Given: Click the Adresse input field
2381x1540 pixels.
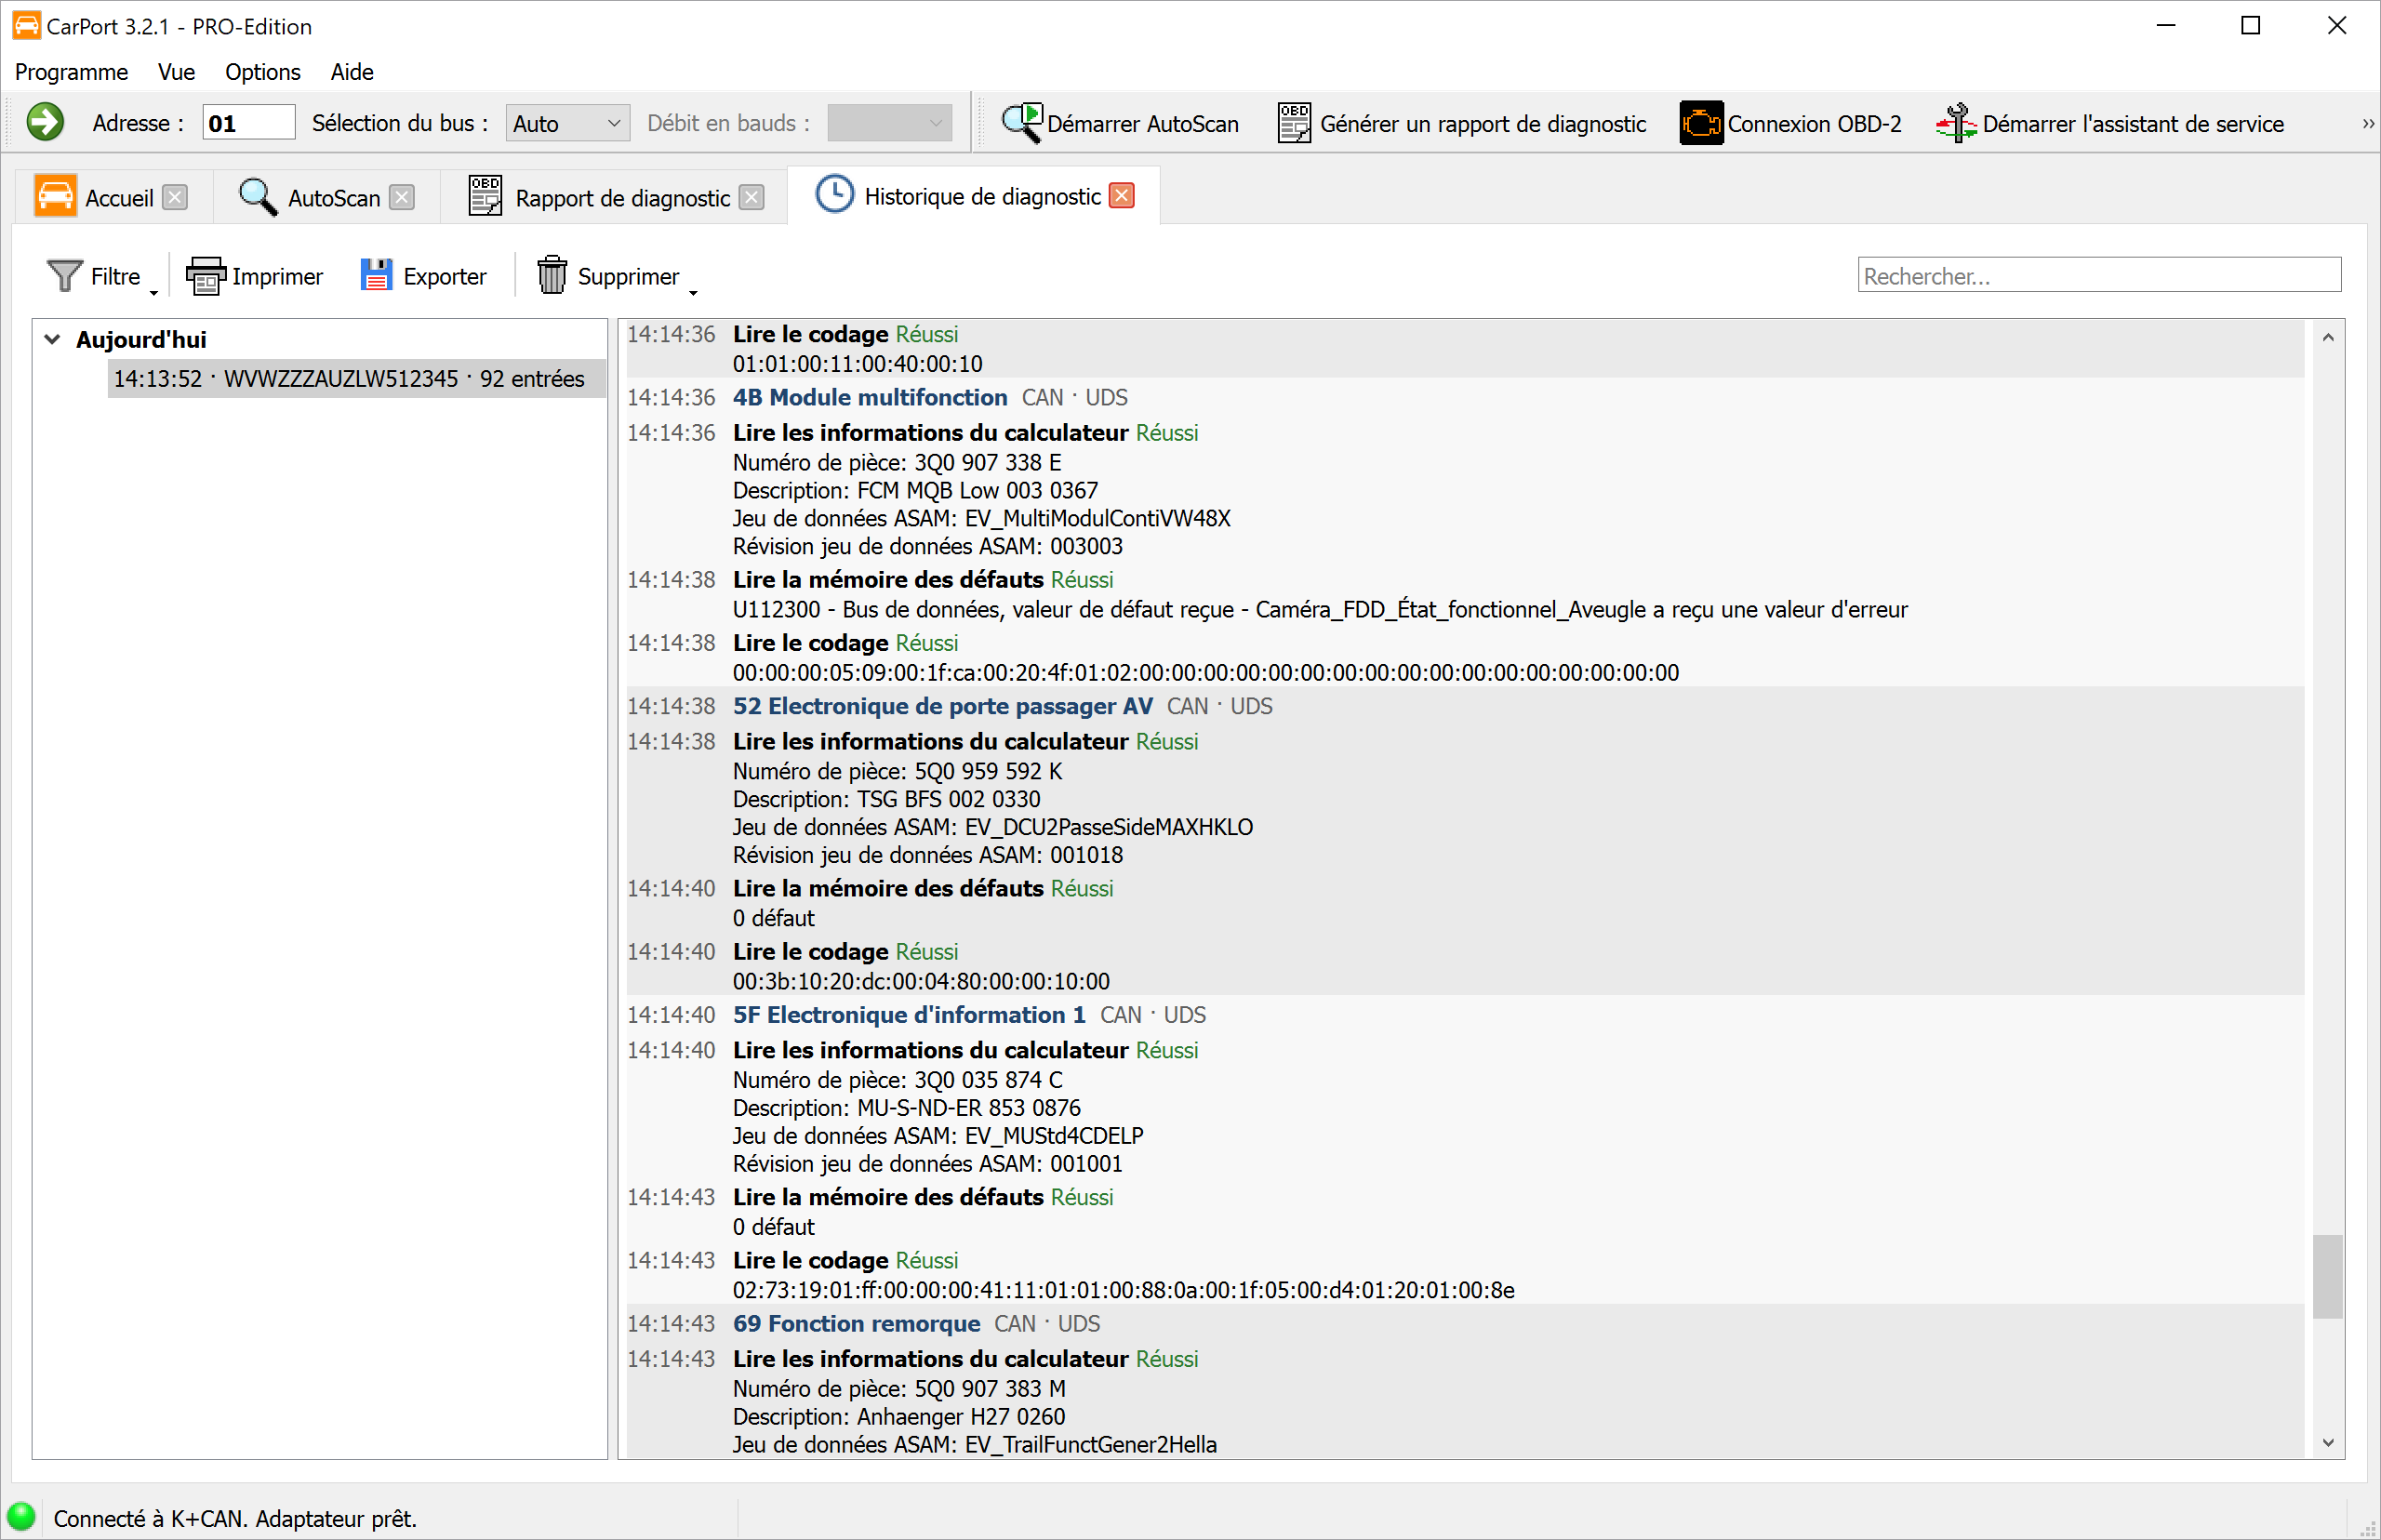Looking at the screenshot, I should pos(248,123).
